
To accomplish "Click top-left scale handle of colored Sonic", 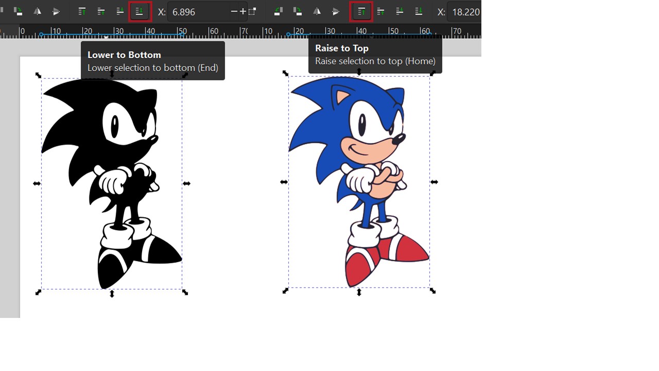I will [x=286, y=73].
